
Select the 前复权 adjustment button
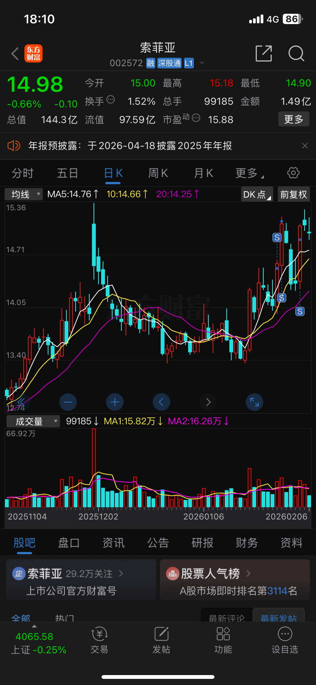293,194
